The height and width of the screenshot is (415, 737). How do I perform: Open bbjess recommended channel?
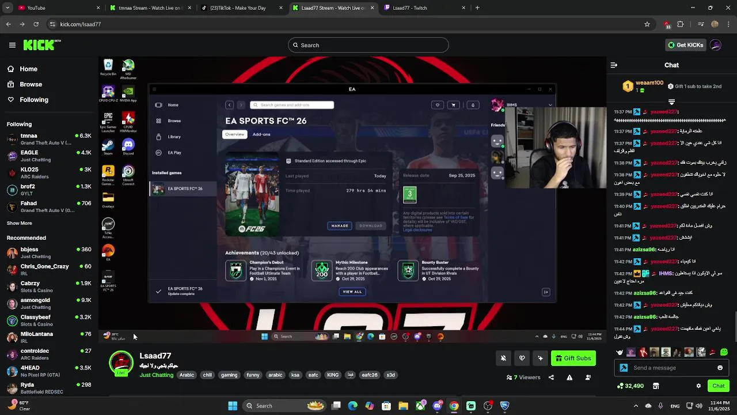click(49, 253)
